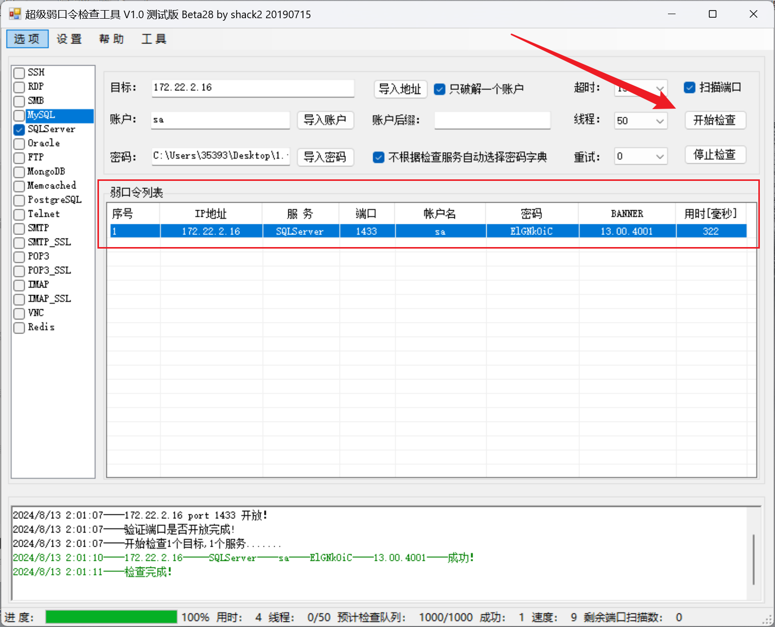Screen dimensions: 775x627
Task: Open the 超时 timeout dropdown
Action: pos(659,89)
